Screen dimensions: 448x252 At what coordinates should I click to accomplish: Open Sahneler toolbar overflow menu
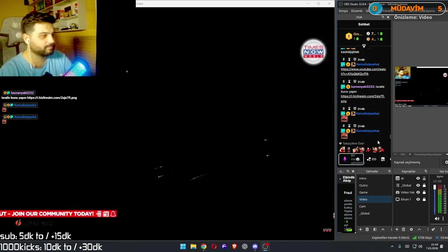[391, 230]
